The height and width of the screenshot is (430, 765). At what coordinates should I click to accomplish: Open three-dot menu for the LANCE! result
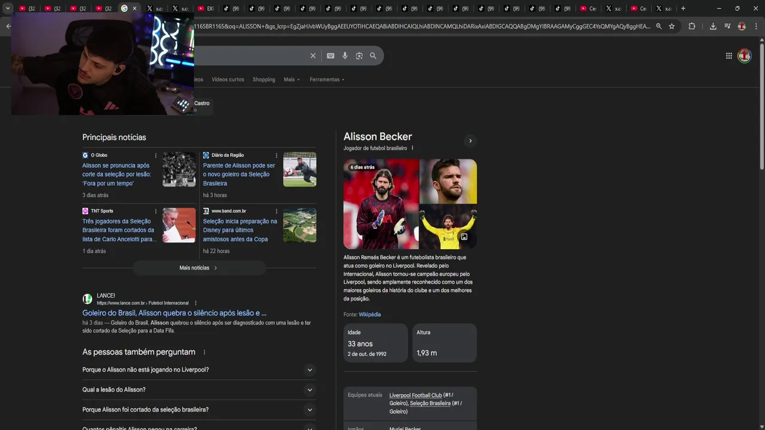(x=195, y=303)
